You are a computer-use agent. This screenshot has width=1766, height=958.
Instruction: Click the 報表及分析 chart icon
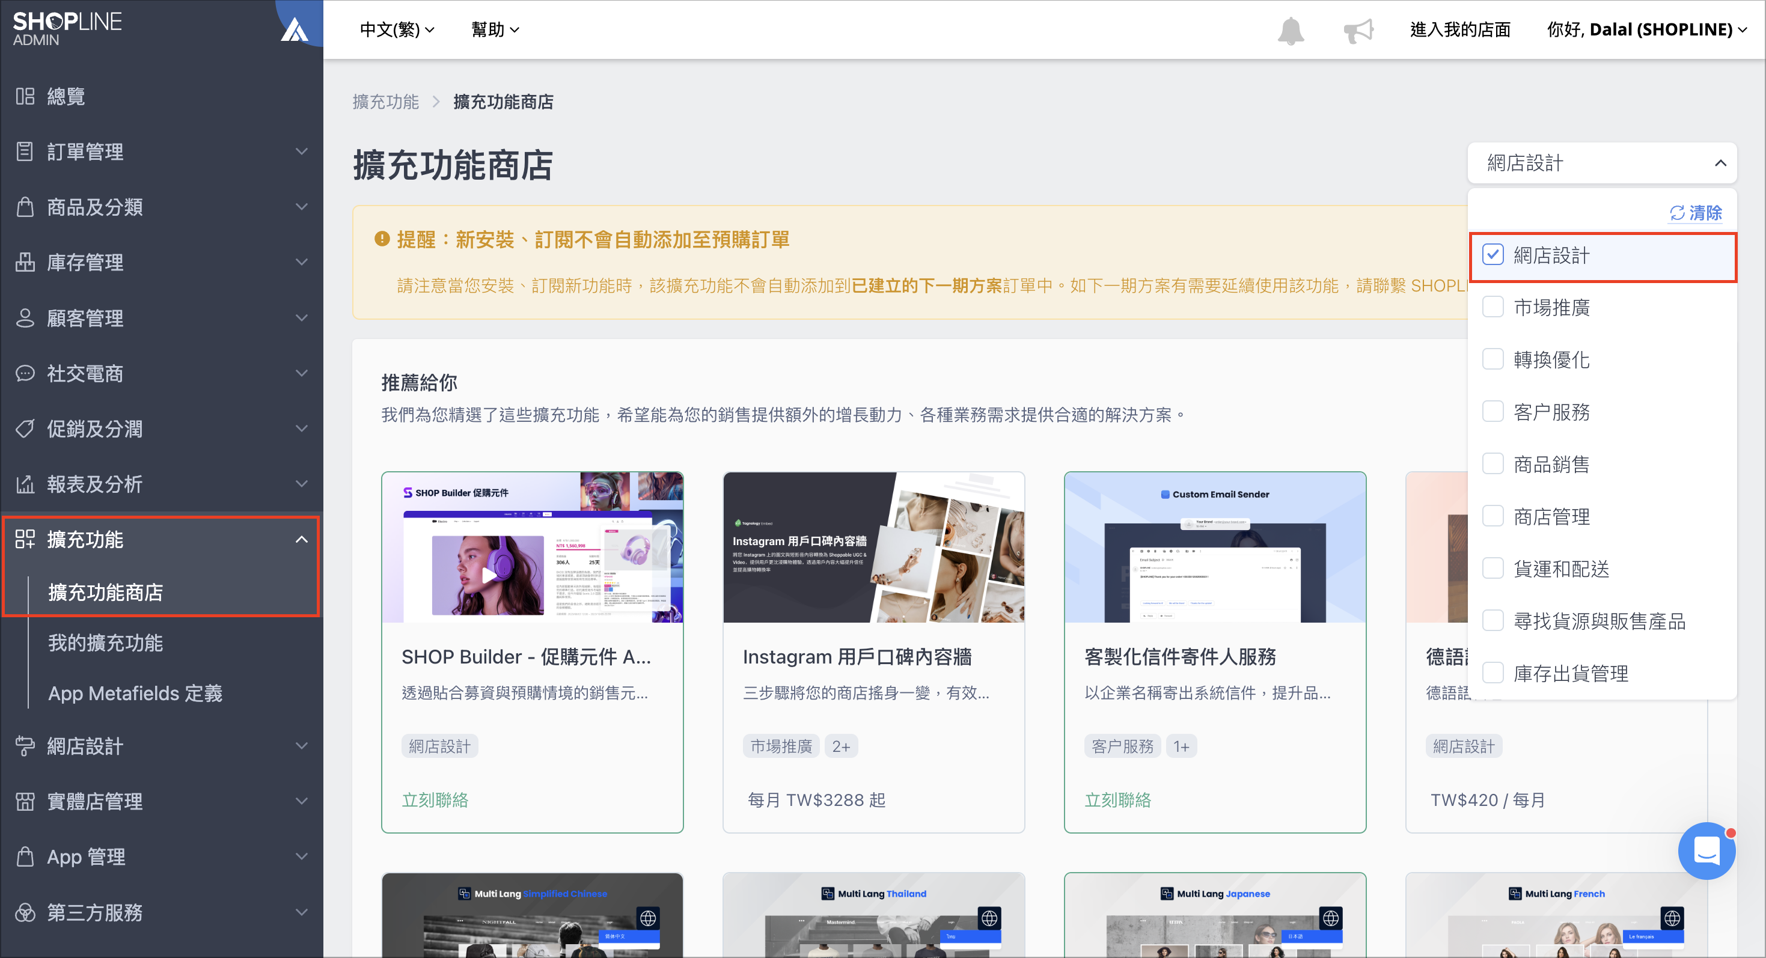(x=25, y=484)
